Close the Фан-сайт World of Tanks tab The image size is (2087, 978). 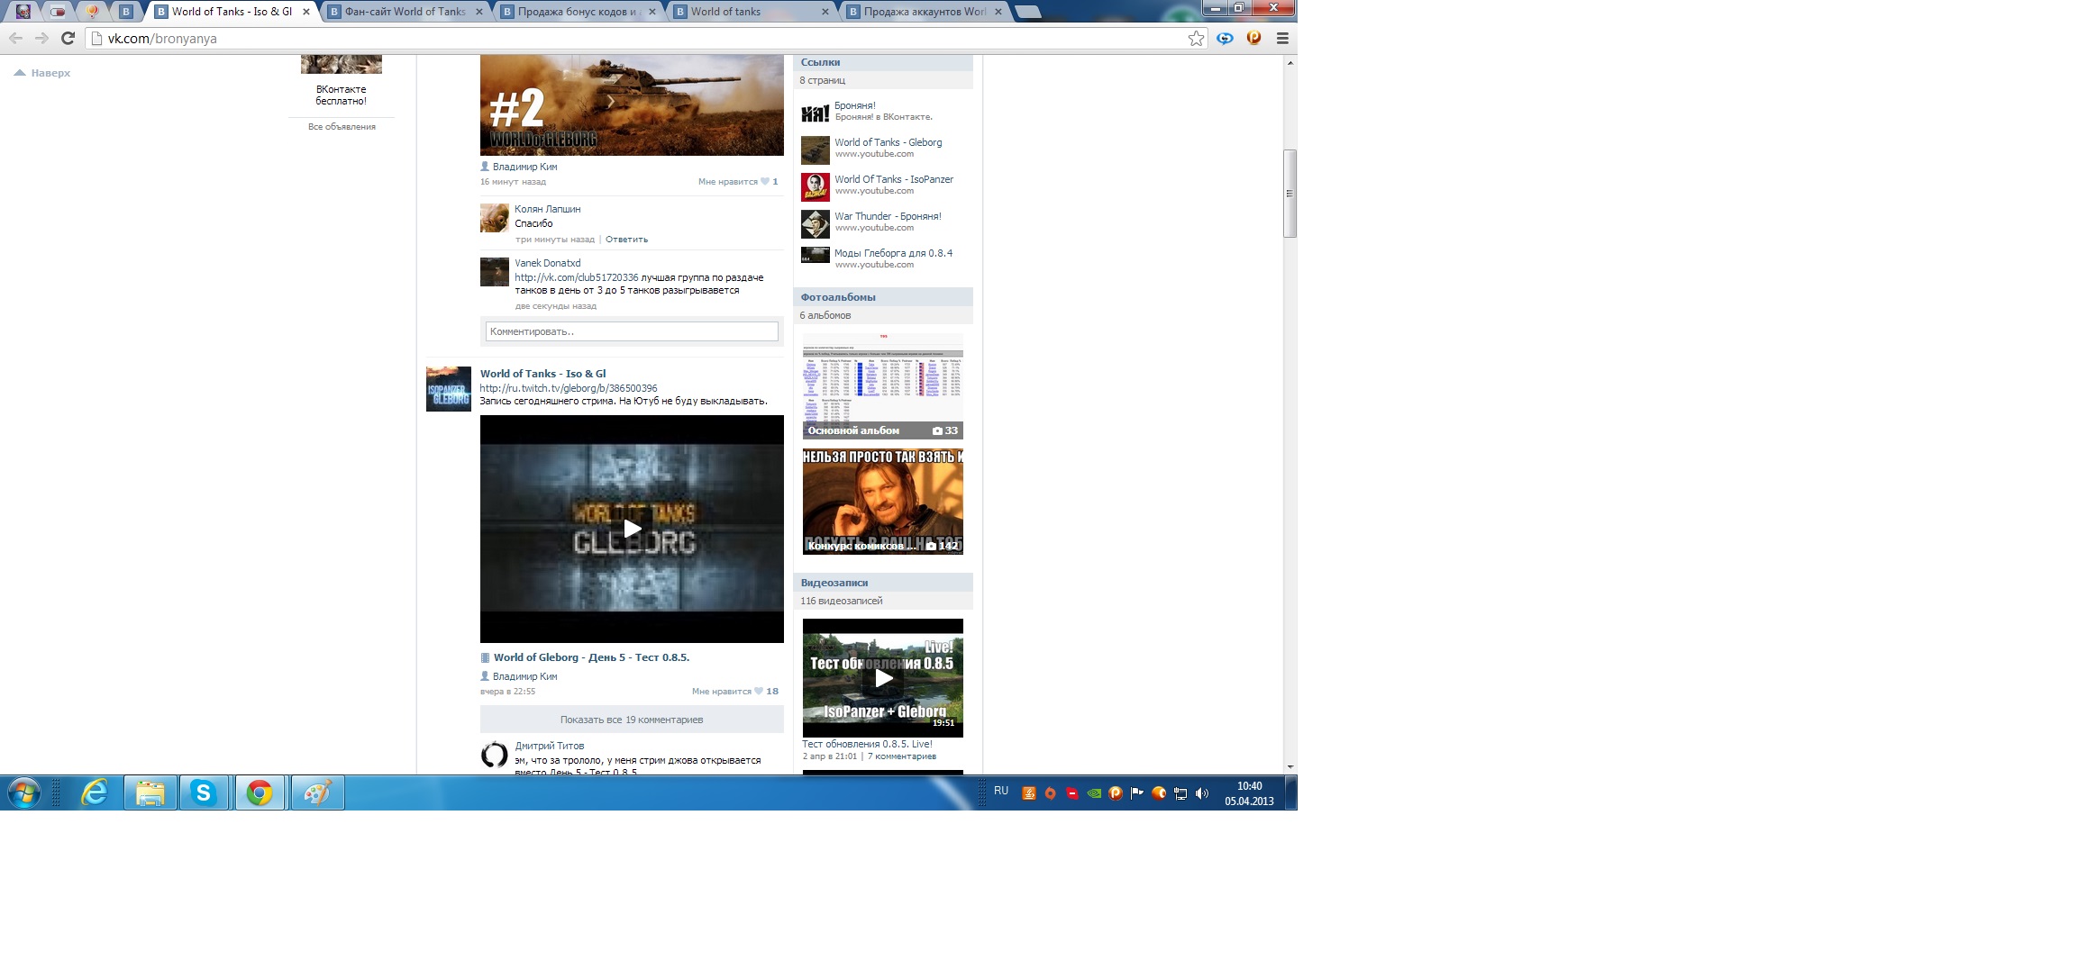tap(479, 12)
